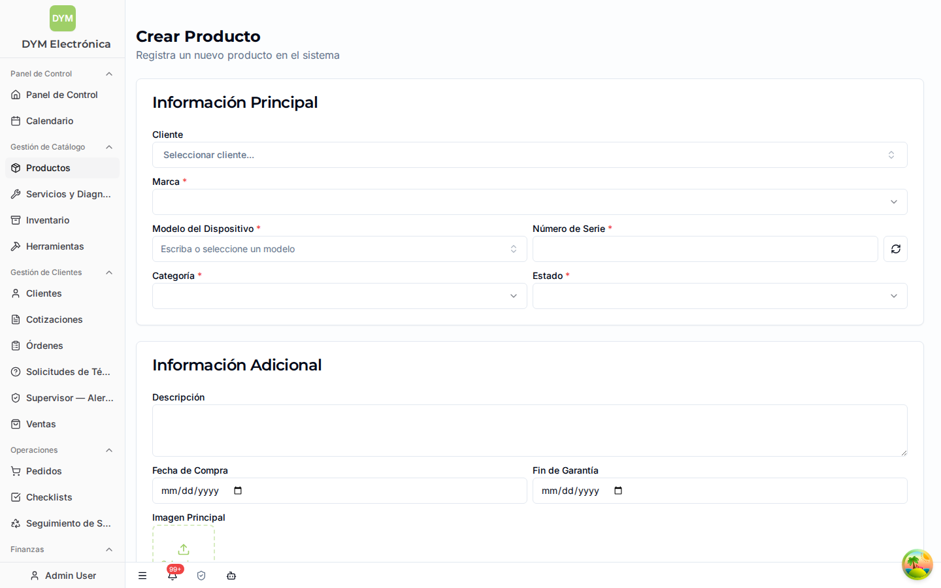The width and height of the screenshot is (941, 588).
Task: Collapse the Gestión de Catálogo section
Action: point(109,147)
